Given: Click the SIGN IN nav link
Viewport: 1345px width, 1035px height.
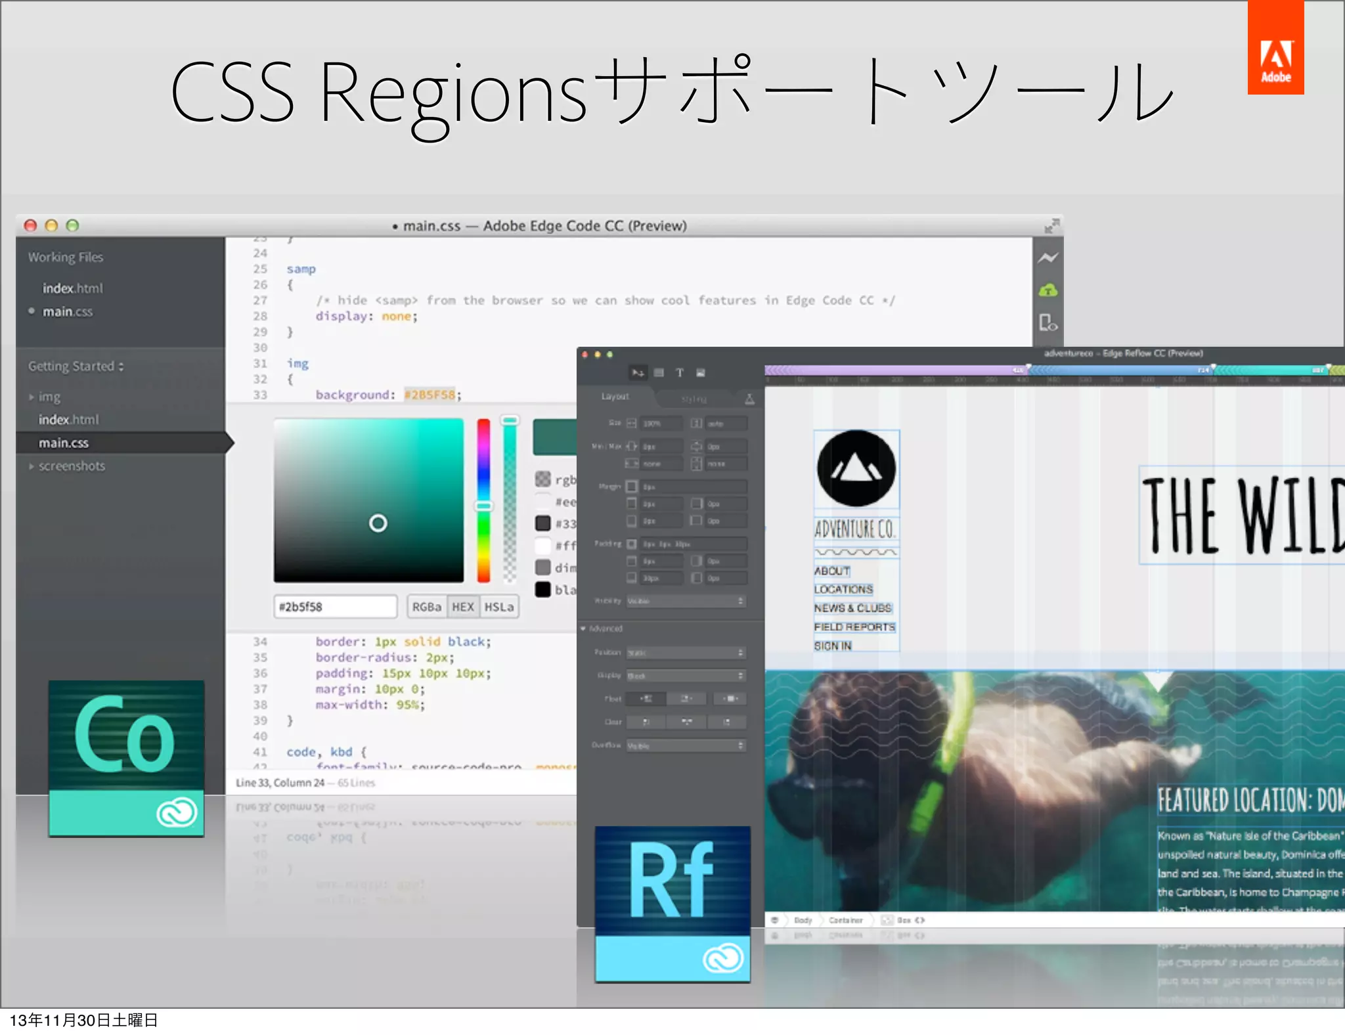Looking at the screenshot, I should 833,646.
